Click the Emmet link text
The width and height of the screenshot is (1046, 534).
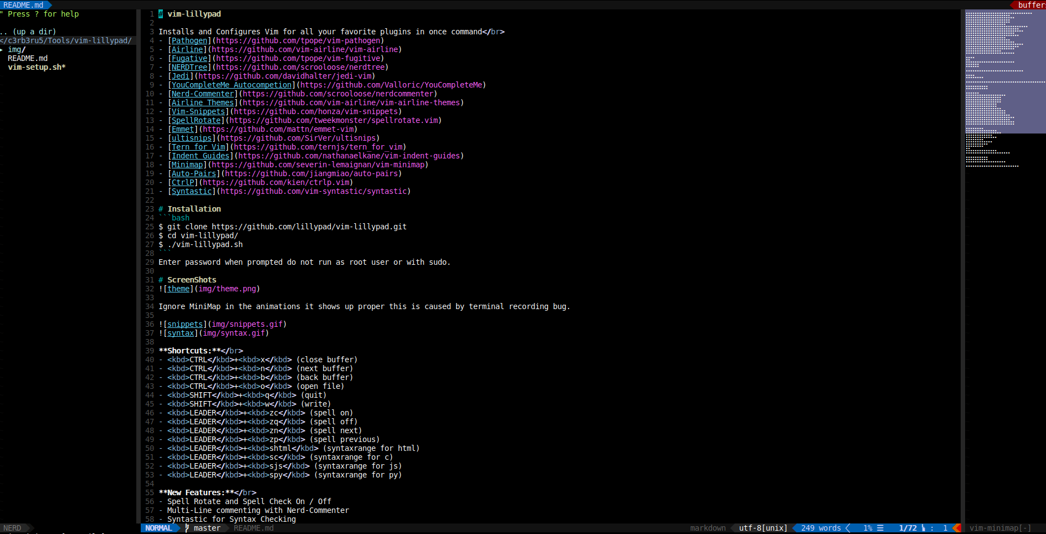click(183, 129)
